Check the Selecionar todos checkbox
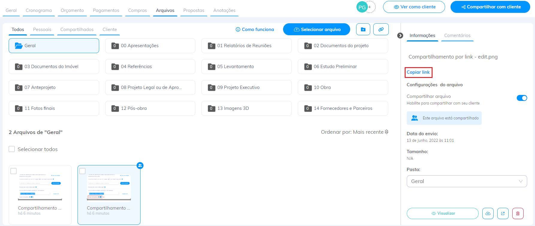 tap(12, 149)
